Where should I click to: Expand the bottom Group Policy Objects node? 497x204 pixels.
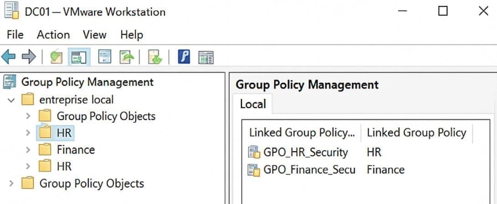pos(11,184)
